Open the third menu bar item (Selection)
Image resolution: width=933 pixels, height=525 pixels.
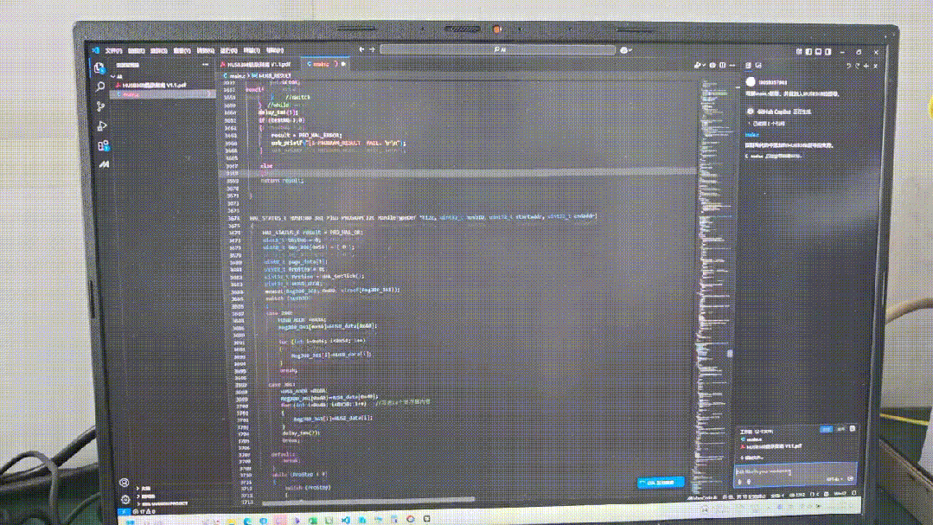[159, 50]
